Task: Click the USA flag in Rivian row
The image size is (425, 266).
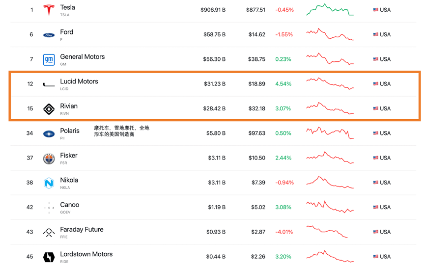Action: [x=376, y=108]
